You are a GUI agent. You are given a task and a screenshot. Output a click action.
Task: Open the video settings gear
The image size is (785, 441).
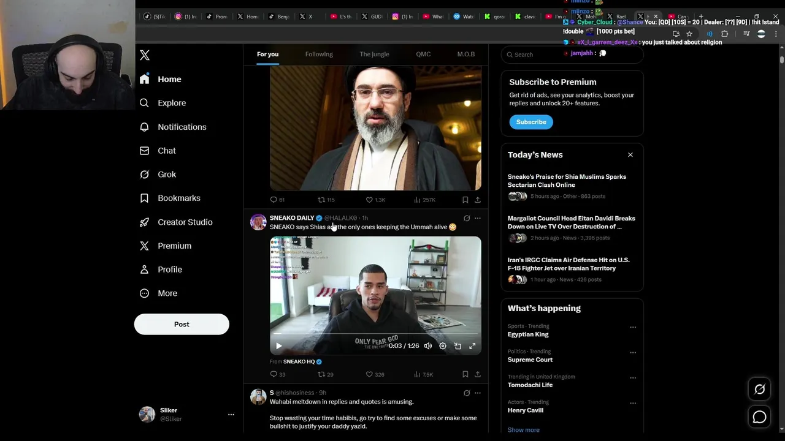(443, 346)
